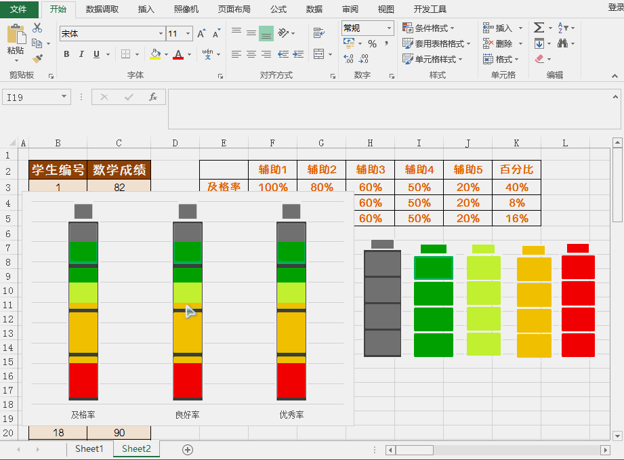
Task: Apply comma style
Action: click(386, 44)
